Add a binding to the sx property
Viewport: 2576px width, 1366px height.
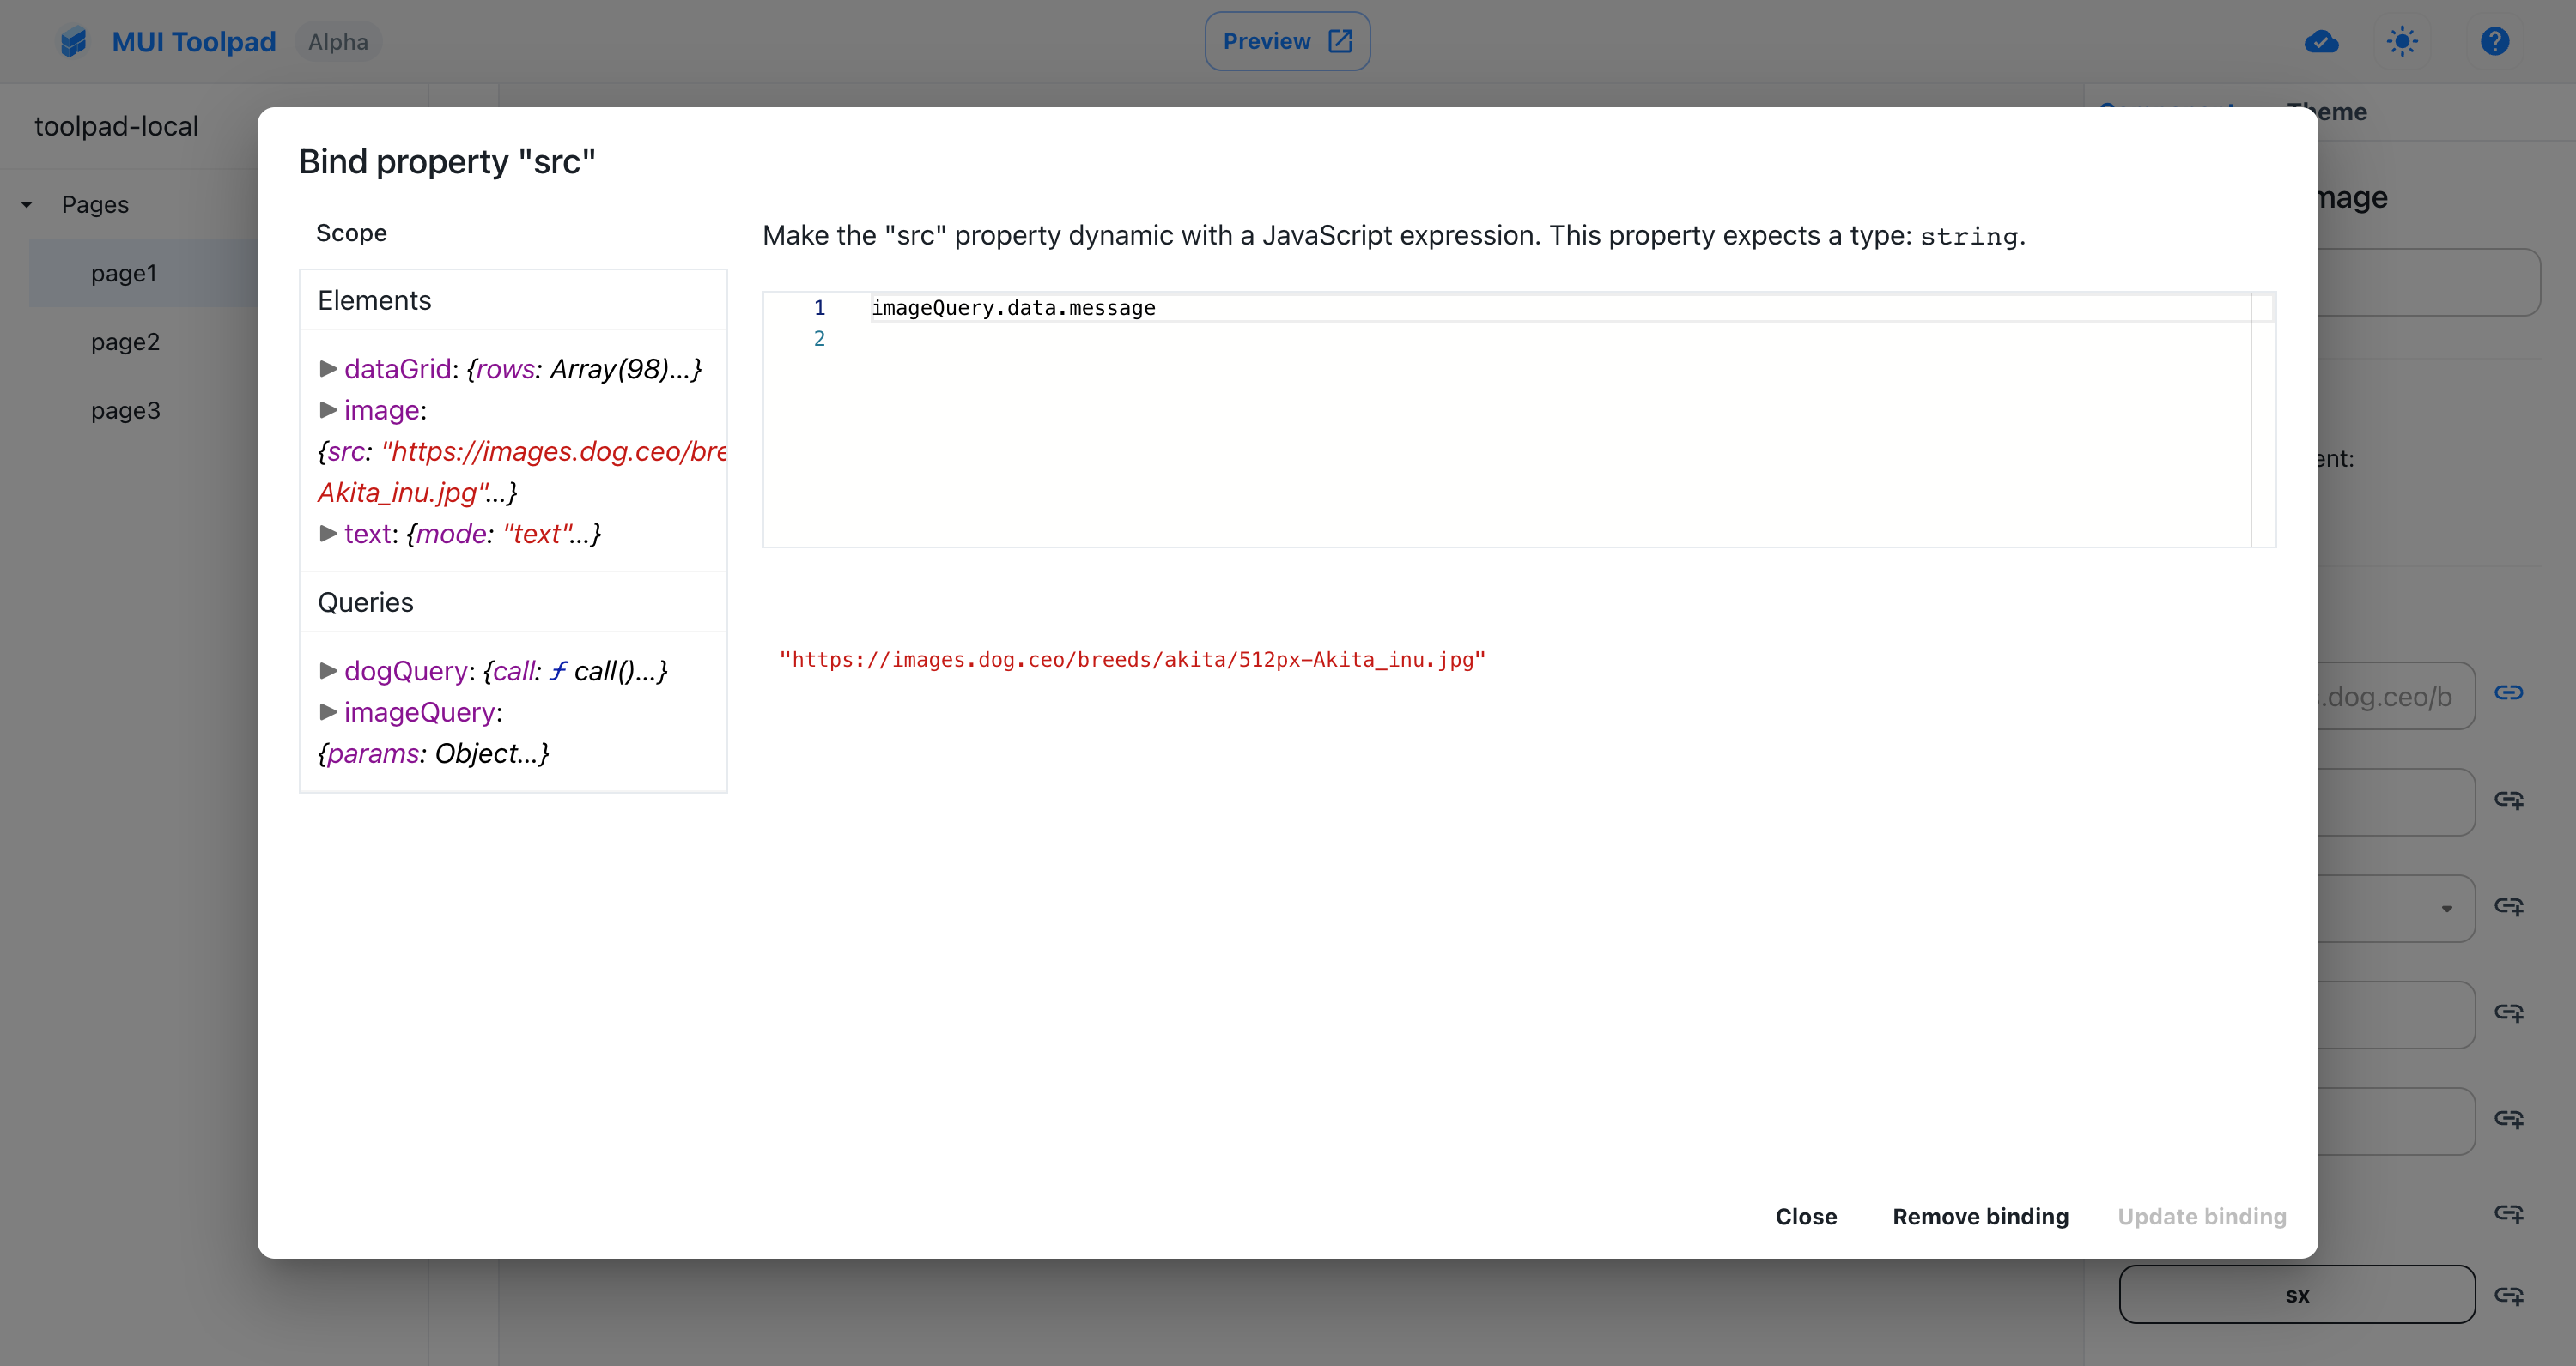(2510, 1295)
